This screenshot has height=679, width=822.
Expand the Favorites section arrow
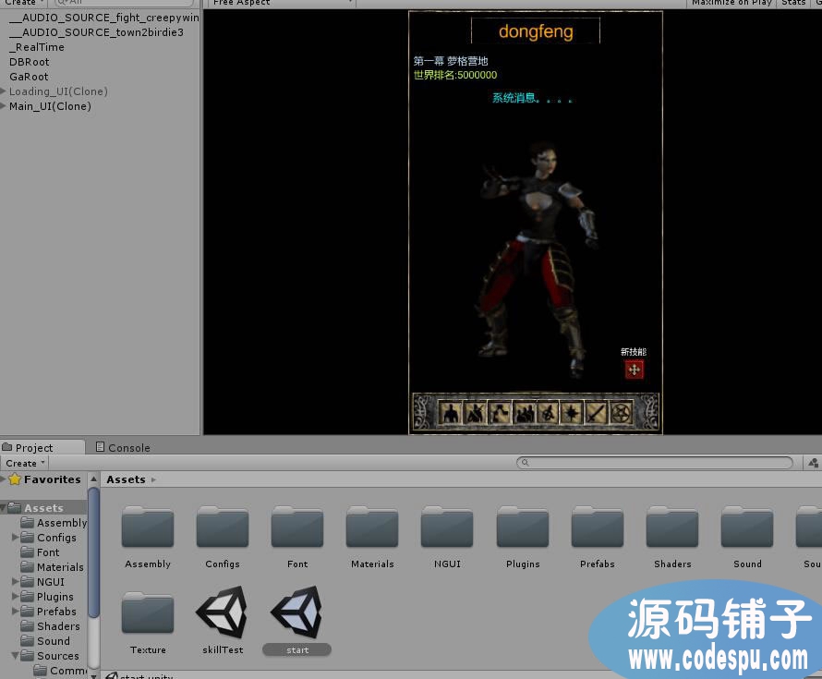coord(4,479)
